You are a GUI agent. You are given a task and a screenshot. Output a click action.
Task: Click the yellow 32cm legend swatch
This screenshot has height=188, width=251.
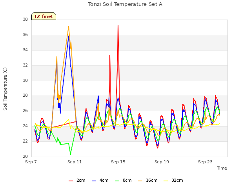click(x=166, y=181)
